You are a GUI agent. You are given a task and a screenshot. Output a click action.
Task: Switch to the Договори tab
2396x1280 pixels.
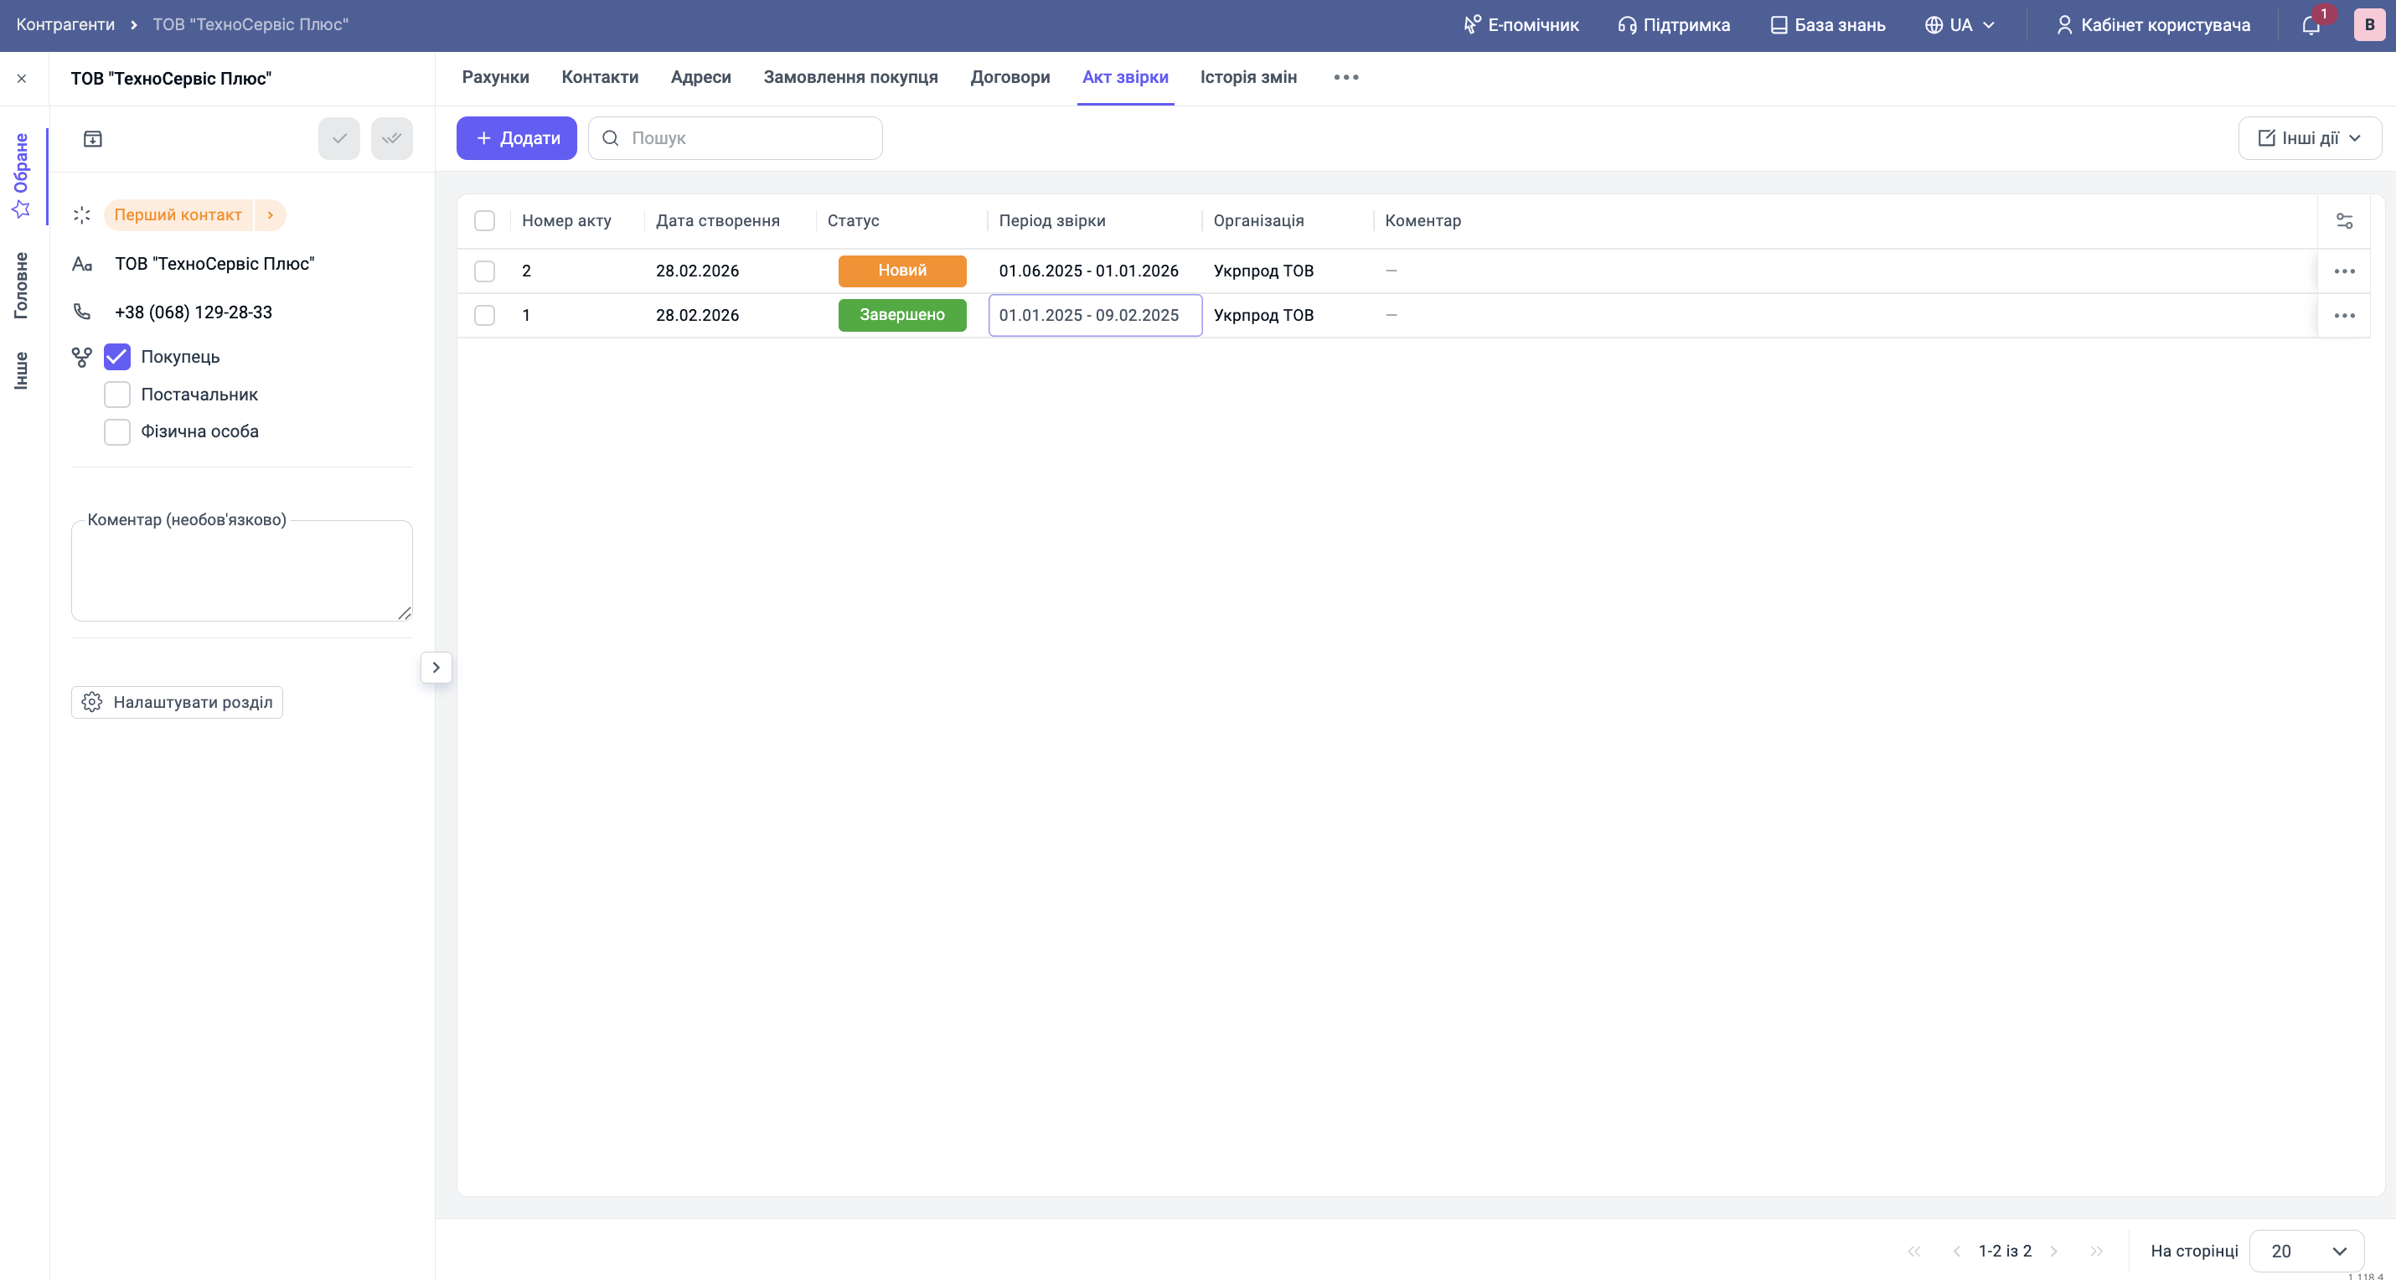click(x=1010, y=77)
